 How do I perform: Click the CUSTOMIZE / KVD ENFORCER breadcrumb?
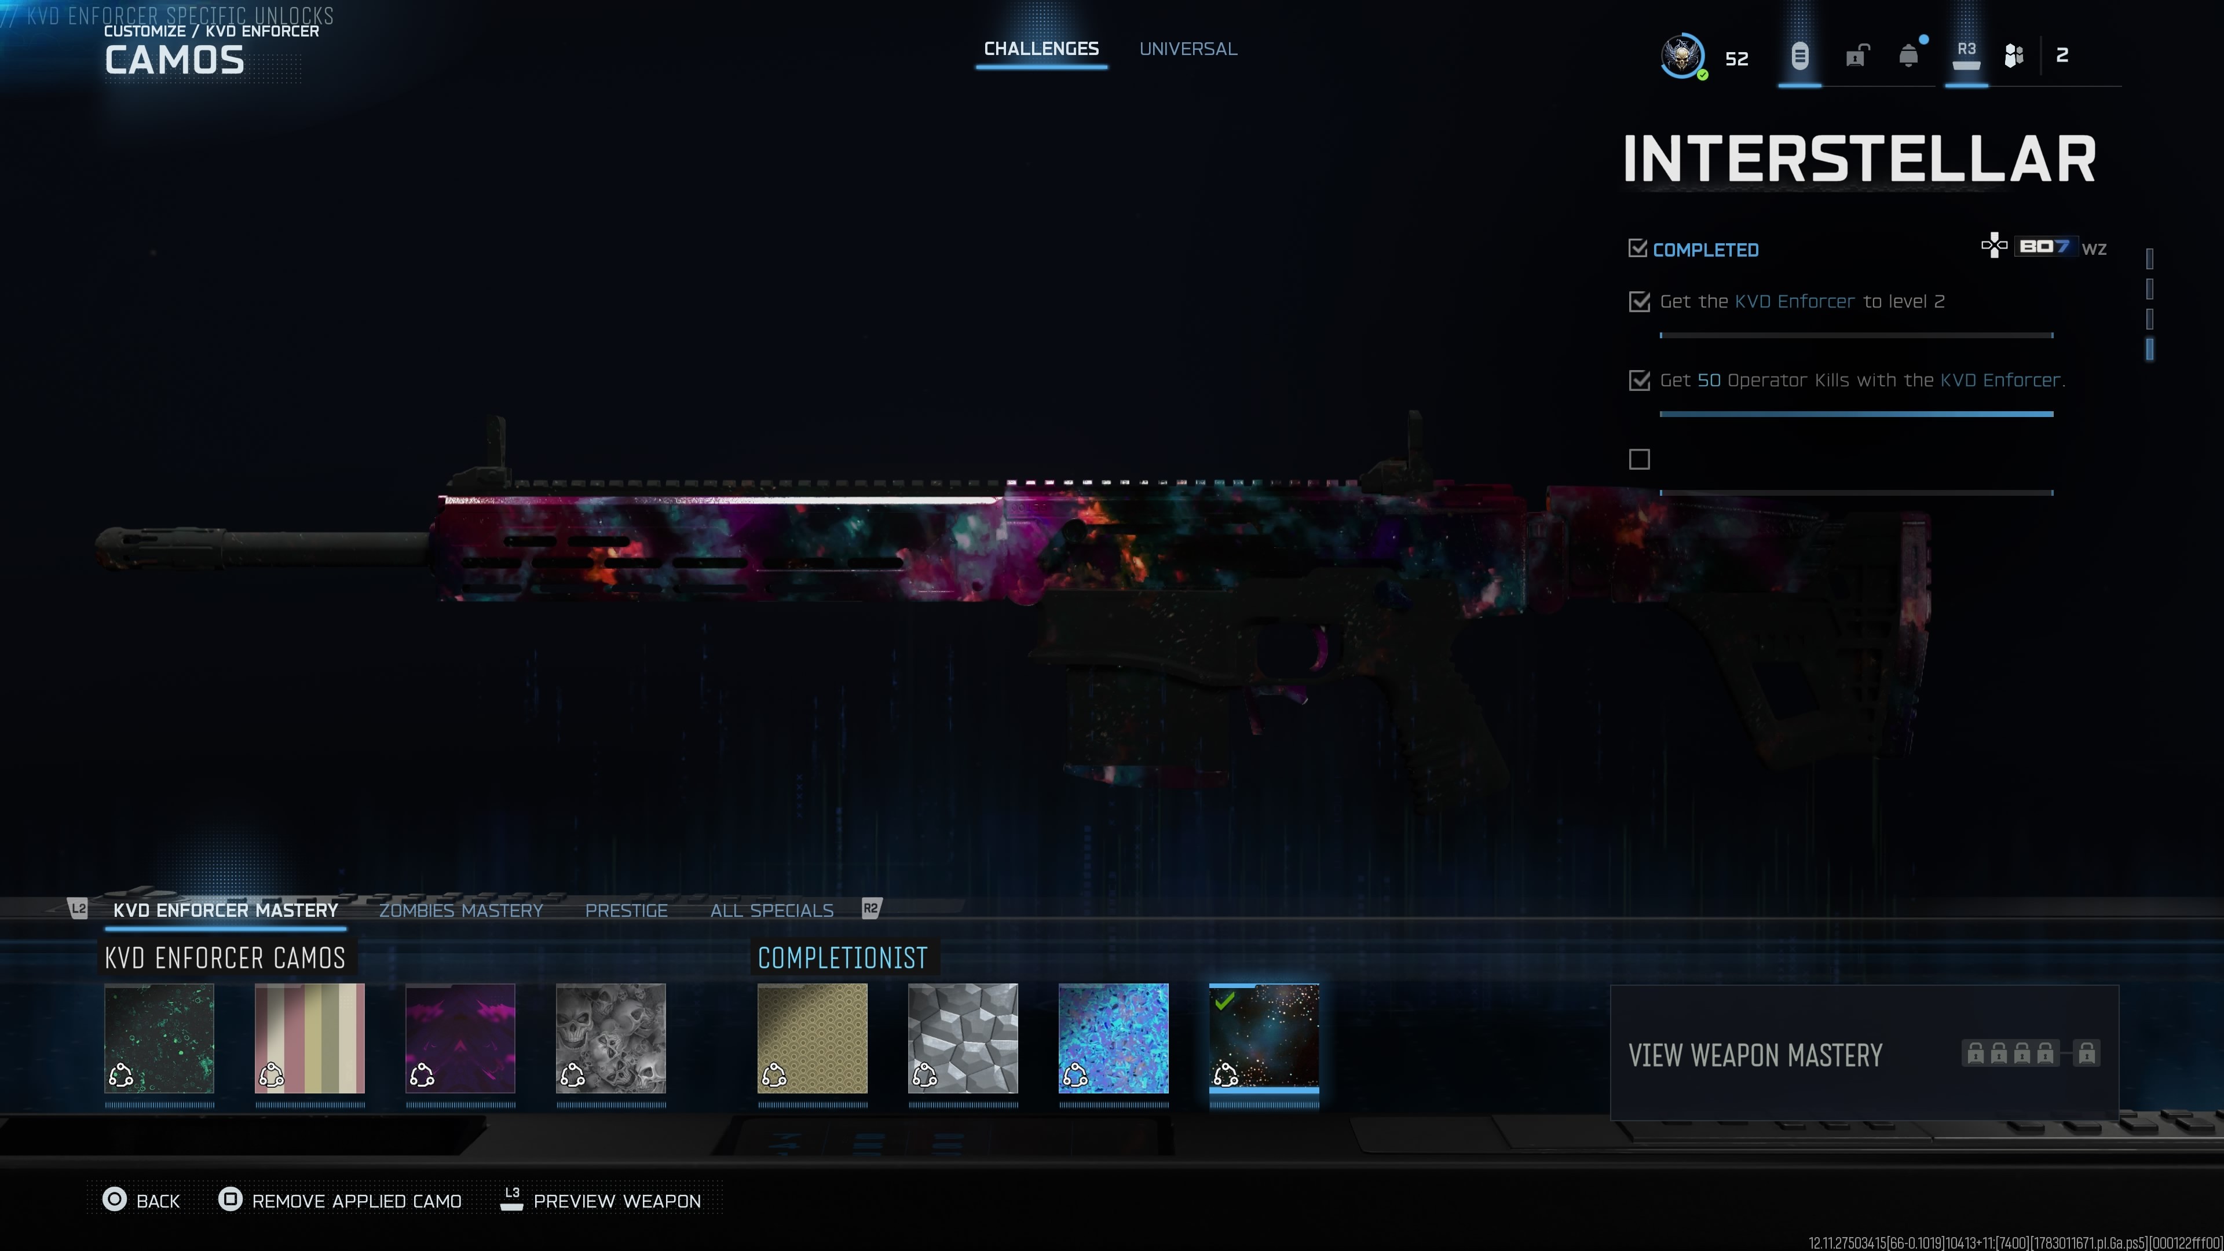(x=211, y=31)
